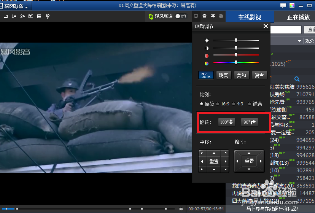
Task: Adjust the rainbow hue slider
Action: click(x=236, y=62)
